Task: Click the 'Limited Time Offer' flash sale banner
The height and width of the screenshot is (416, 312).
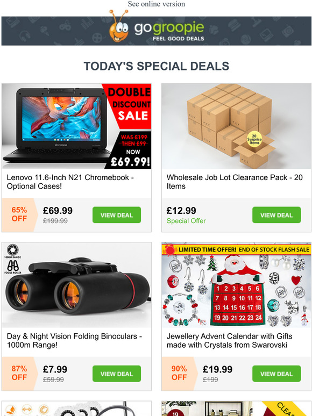Action: click(236, 249)
